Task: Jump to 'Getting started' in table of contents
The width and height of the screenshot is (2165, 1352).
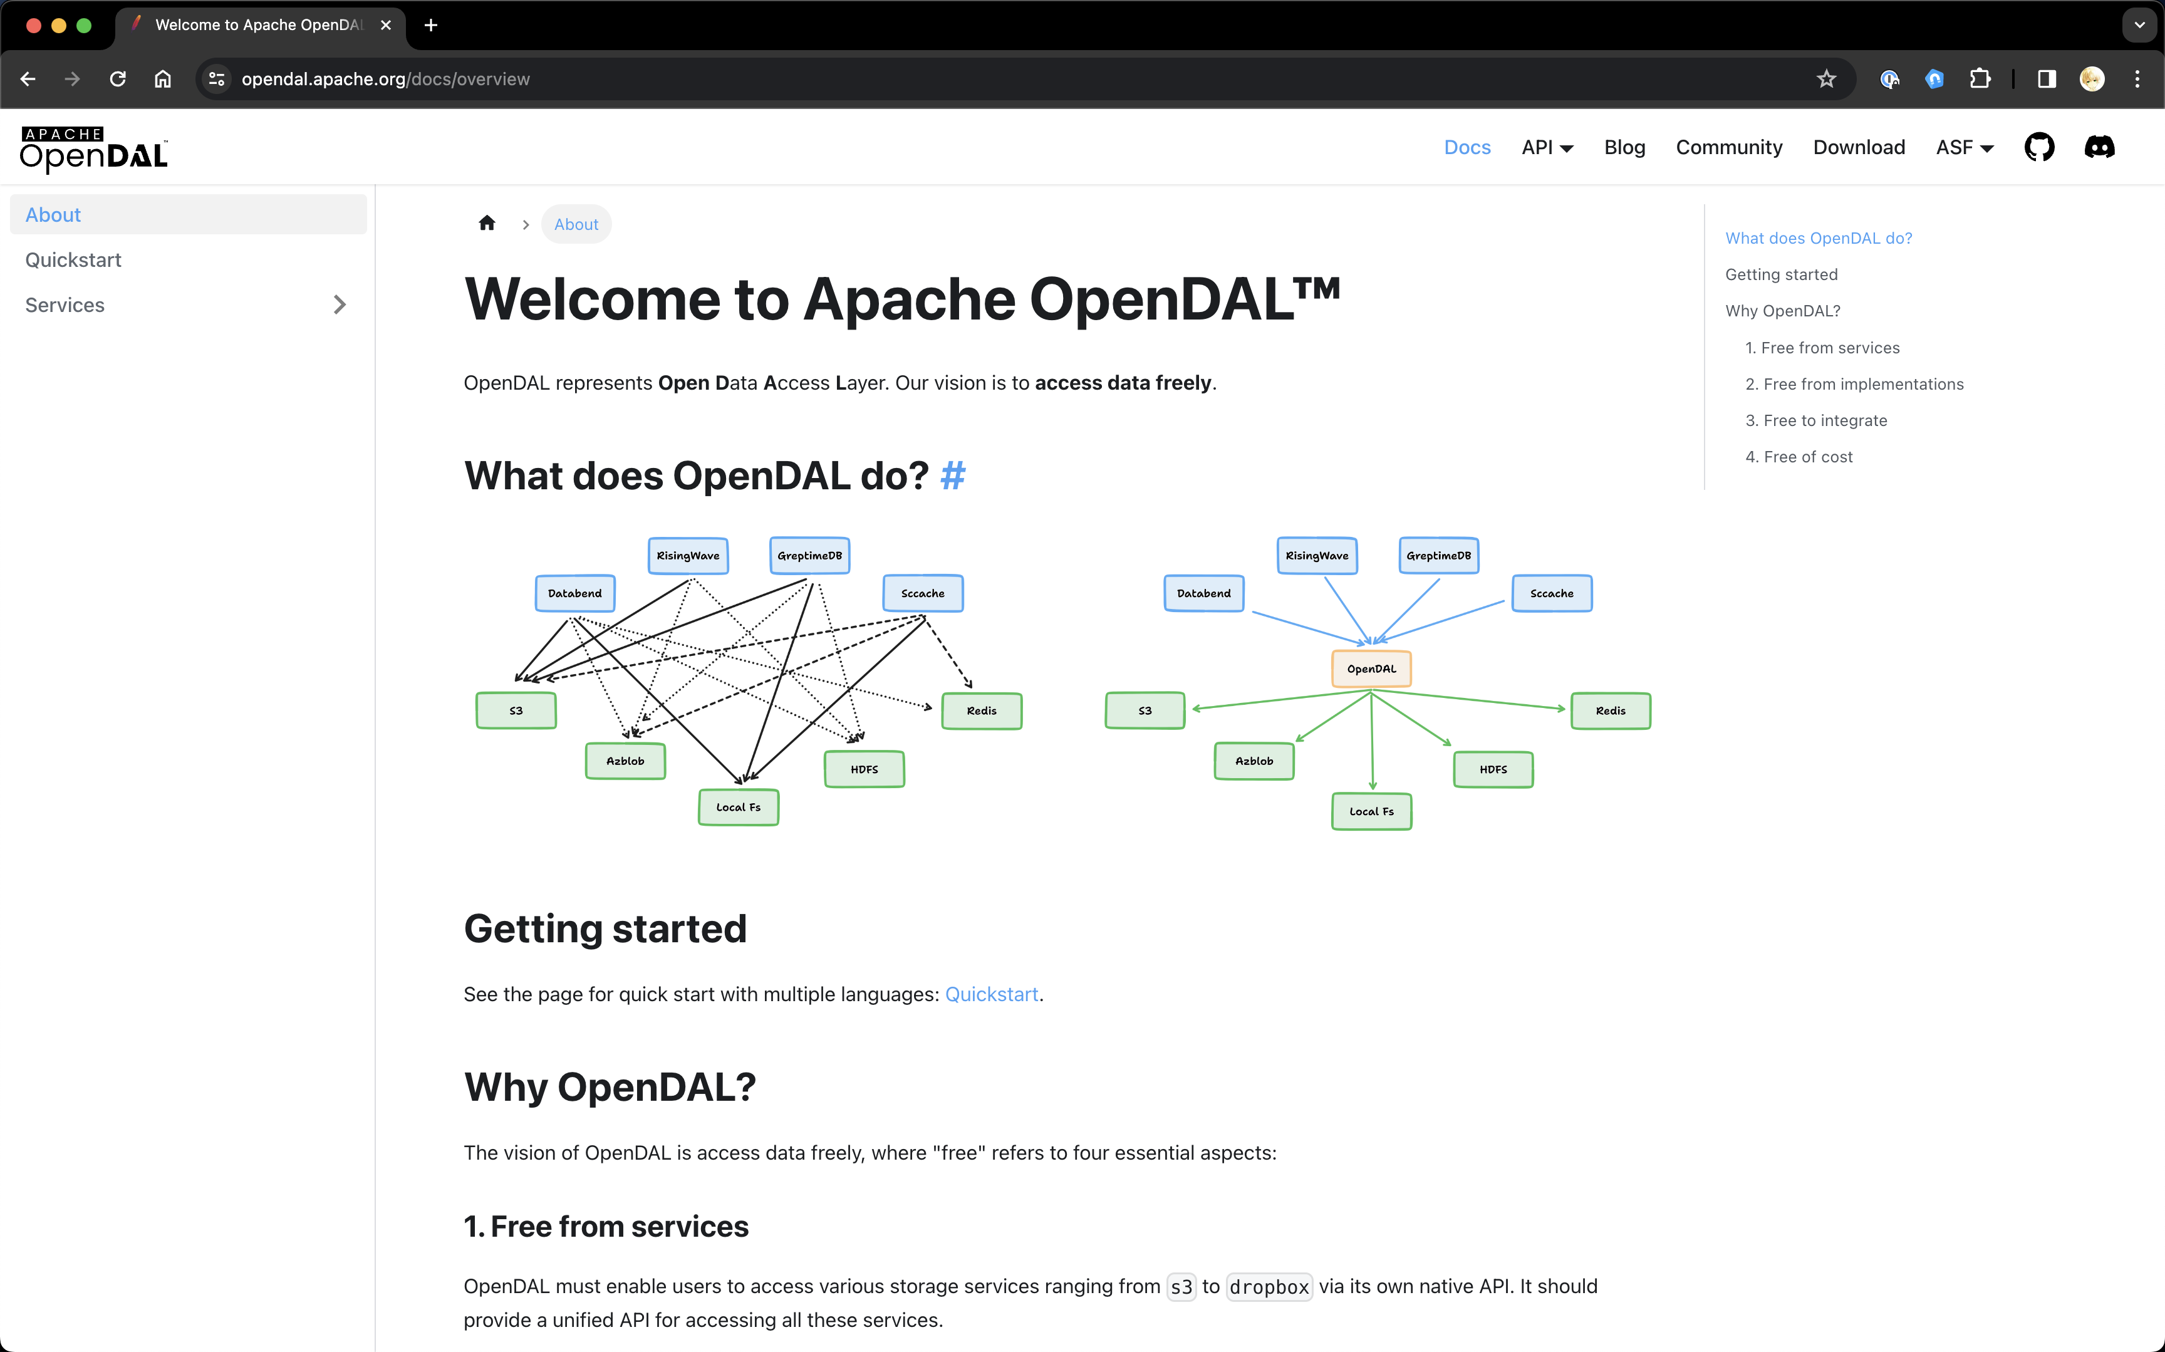Action: 1780,274
